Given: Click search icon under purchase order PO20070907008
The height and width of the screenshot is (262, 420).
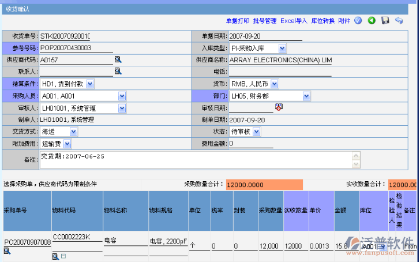Looking at the screenshot, I should click(7, 251).
